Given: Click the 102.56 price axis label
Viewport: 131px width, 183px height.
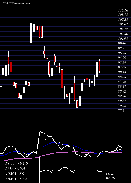Looking at the screenshot, I should pos(123,34).
